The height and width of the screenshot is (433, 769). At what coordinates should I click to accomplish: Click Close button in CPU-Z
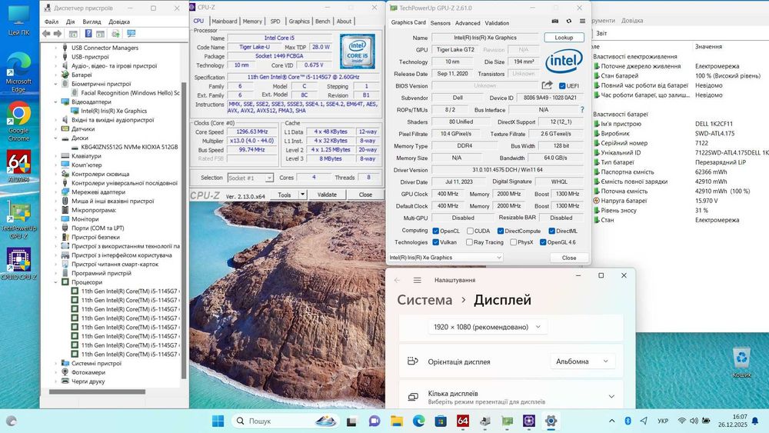point(365,195)
